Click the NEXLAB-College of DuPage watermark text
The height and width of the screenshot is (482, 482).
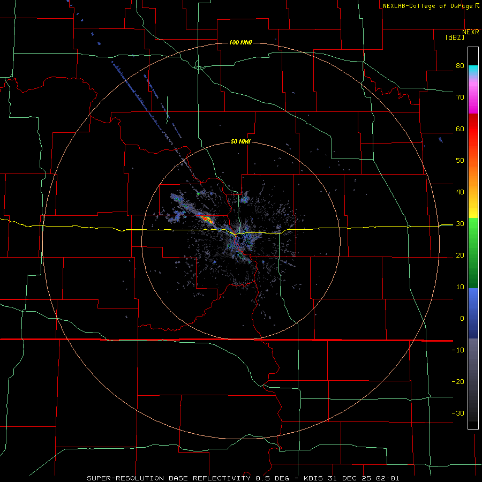(x=427, y=6)
